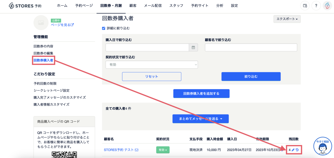
Task: Click the QR code image
Action: (64, 155)
